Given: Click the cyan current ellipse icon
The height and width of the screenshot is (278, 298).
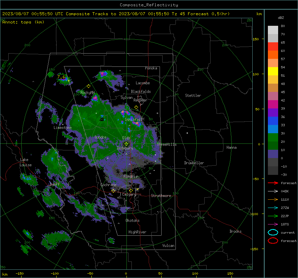Looking at the screenshot, I should point(273,232).
